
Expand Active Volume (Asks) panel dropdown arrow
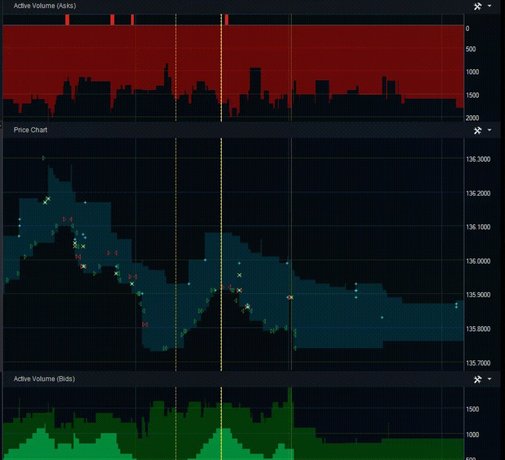(x=489, y=6)
